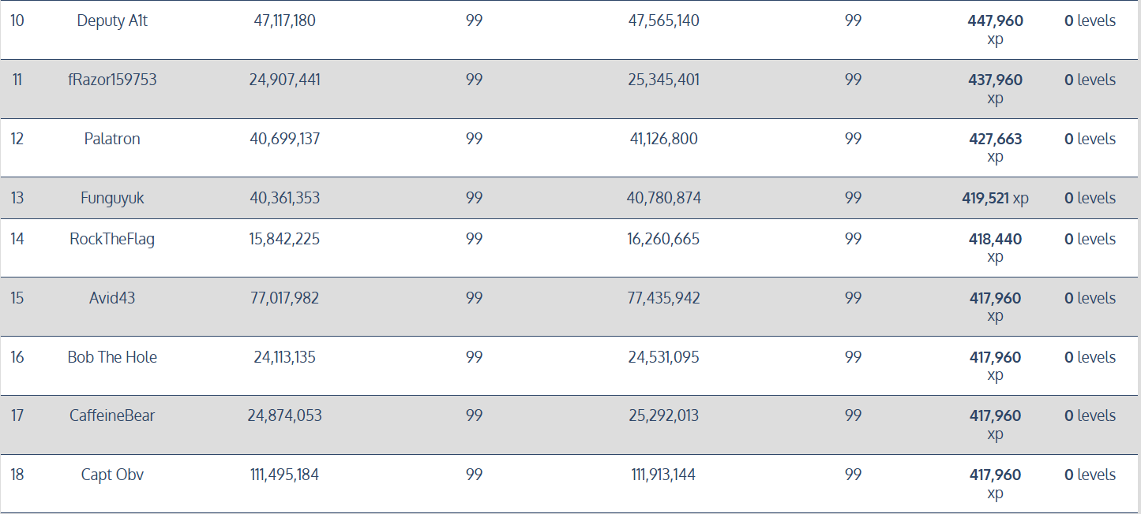The width and height of the screenshot is (1141, 514).
Task: Open Palatron's player page
Action: [112, 139]
